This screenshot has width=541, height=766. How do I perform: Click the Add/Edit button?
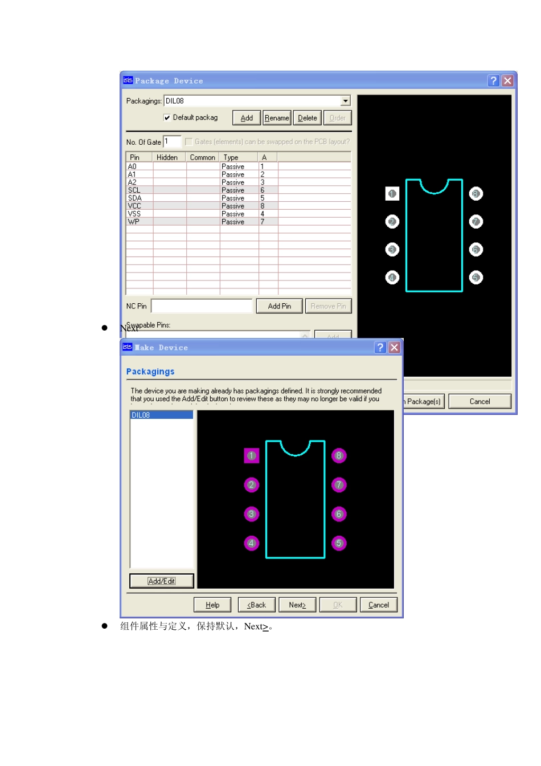coord(162,581)
